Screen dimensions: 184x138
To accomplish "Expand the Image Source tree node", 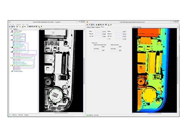I will click(x=11, y=32).
